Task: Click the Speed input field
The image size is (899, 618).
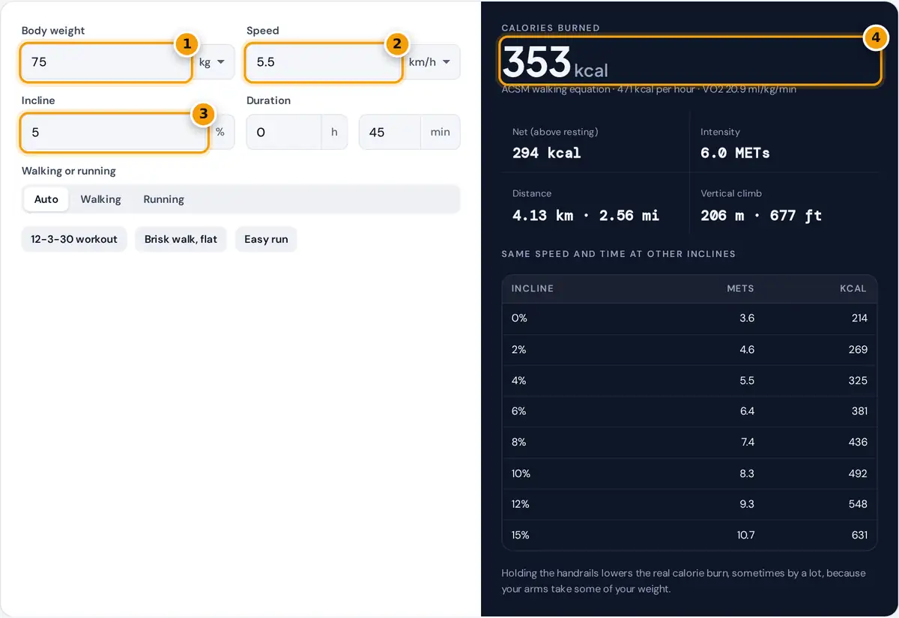Action: [324, 62]
